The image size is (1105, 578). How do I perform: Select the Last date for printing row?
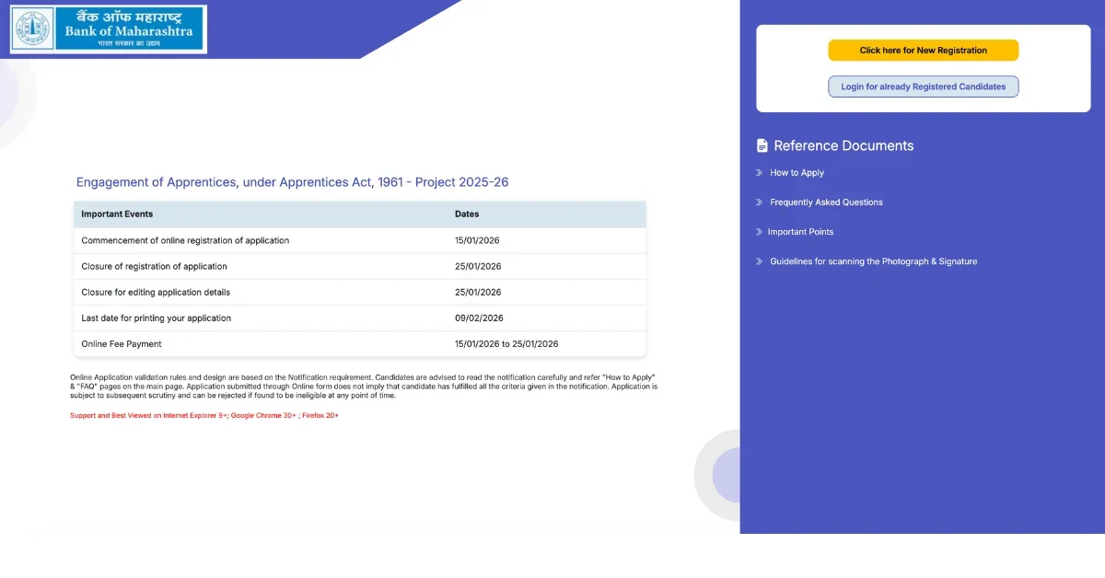(x=156, y=318)
